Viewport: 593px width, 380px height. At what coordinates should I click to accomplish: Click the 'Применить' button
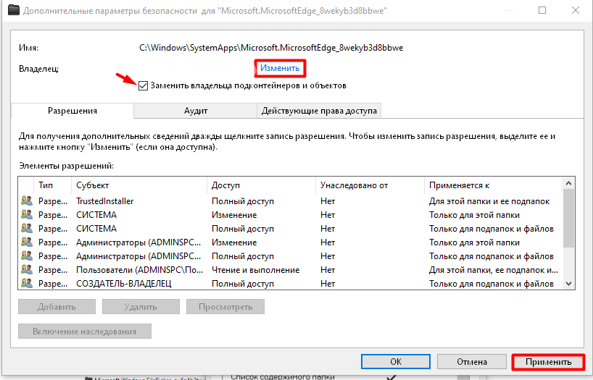(548, 362)
